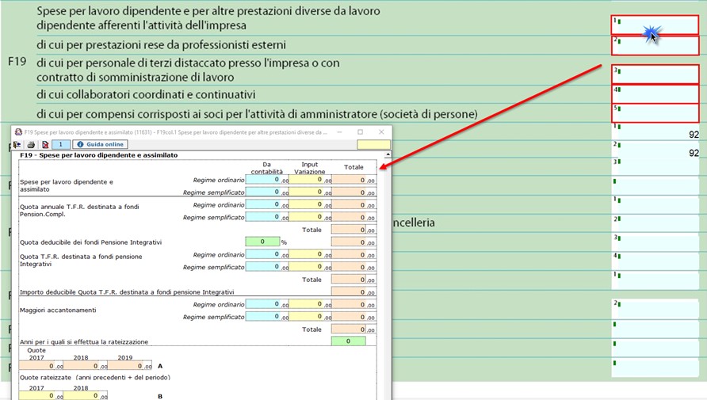Maximize the F19 dialog window
Viewport: 707px width, 400px height.
click(361, 132)
